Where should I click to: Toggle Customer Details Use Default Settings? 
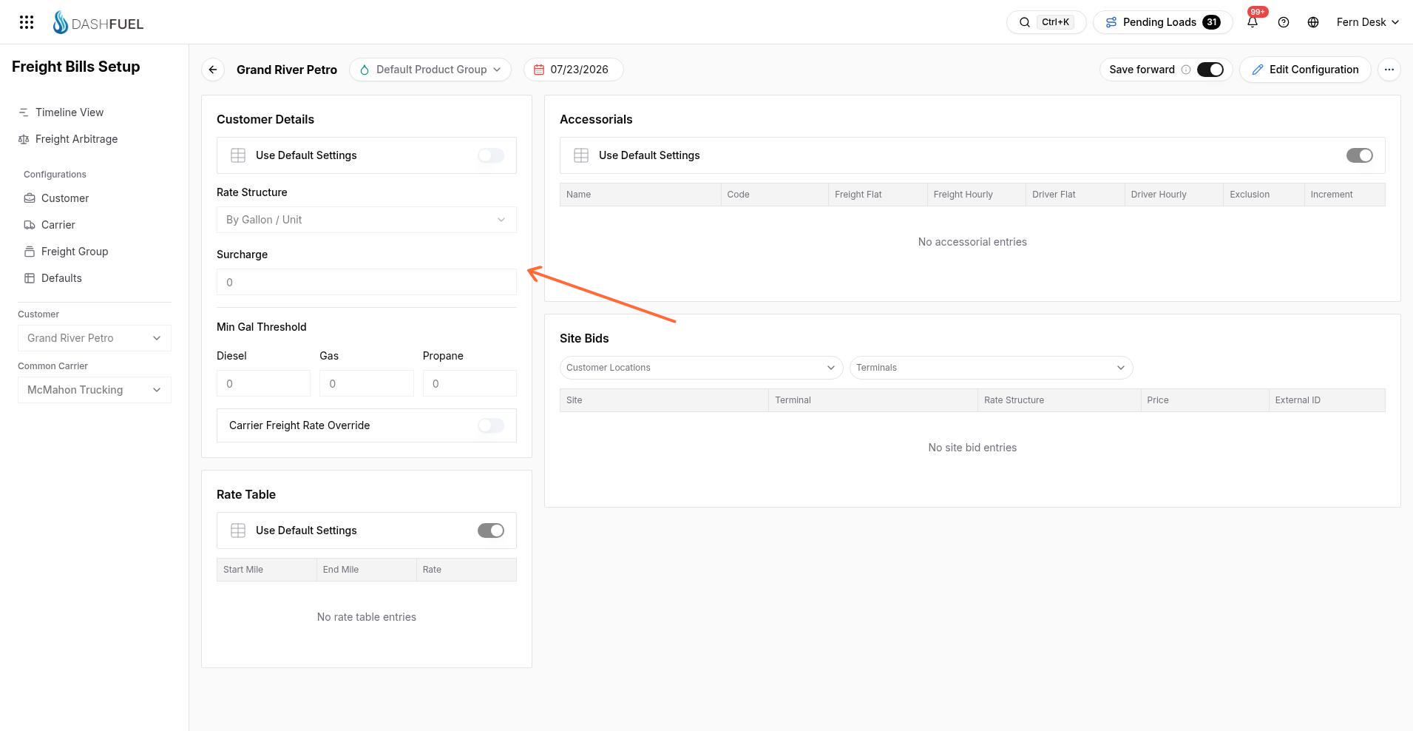pyautogui.click(x=491, y=155)
